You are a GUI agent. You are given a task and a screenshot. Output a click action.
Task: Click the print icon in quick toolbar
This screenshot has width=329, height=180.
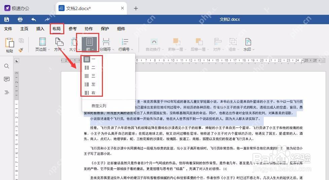tap(20, 19)
